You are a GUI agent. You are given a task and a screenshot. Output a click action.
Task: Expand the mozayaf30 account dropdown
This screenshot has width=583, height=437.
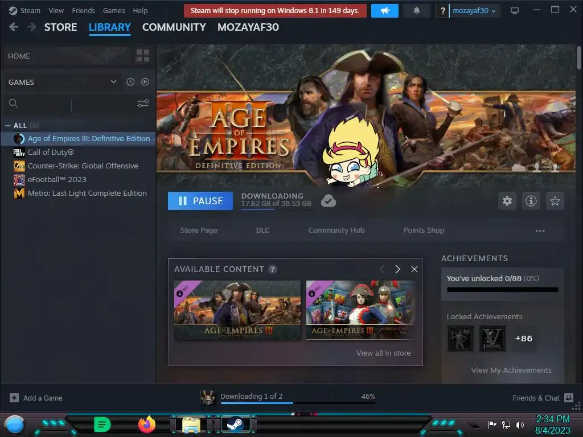point(474,11)
